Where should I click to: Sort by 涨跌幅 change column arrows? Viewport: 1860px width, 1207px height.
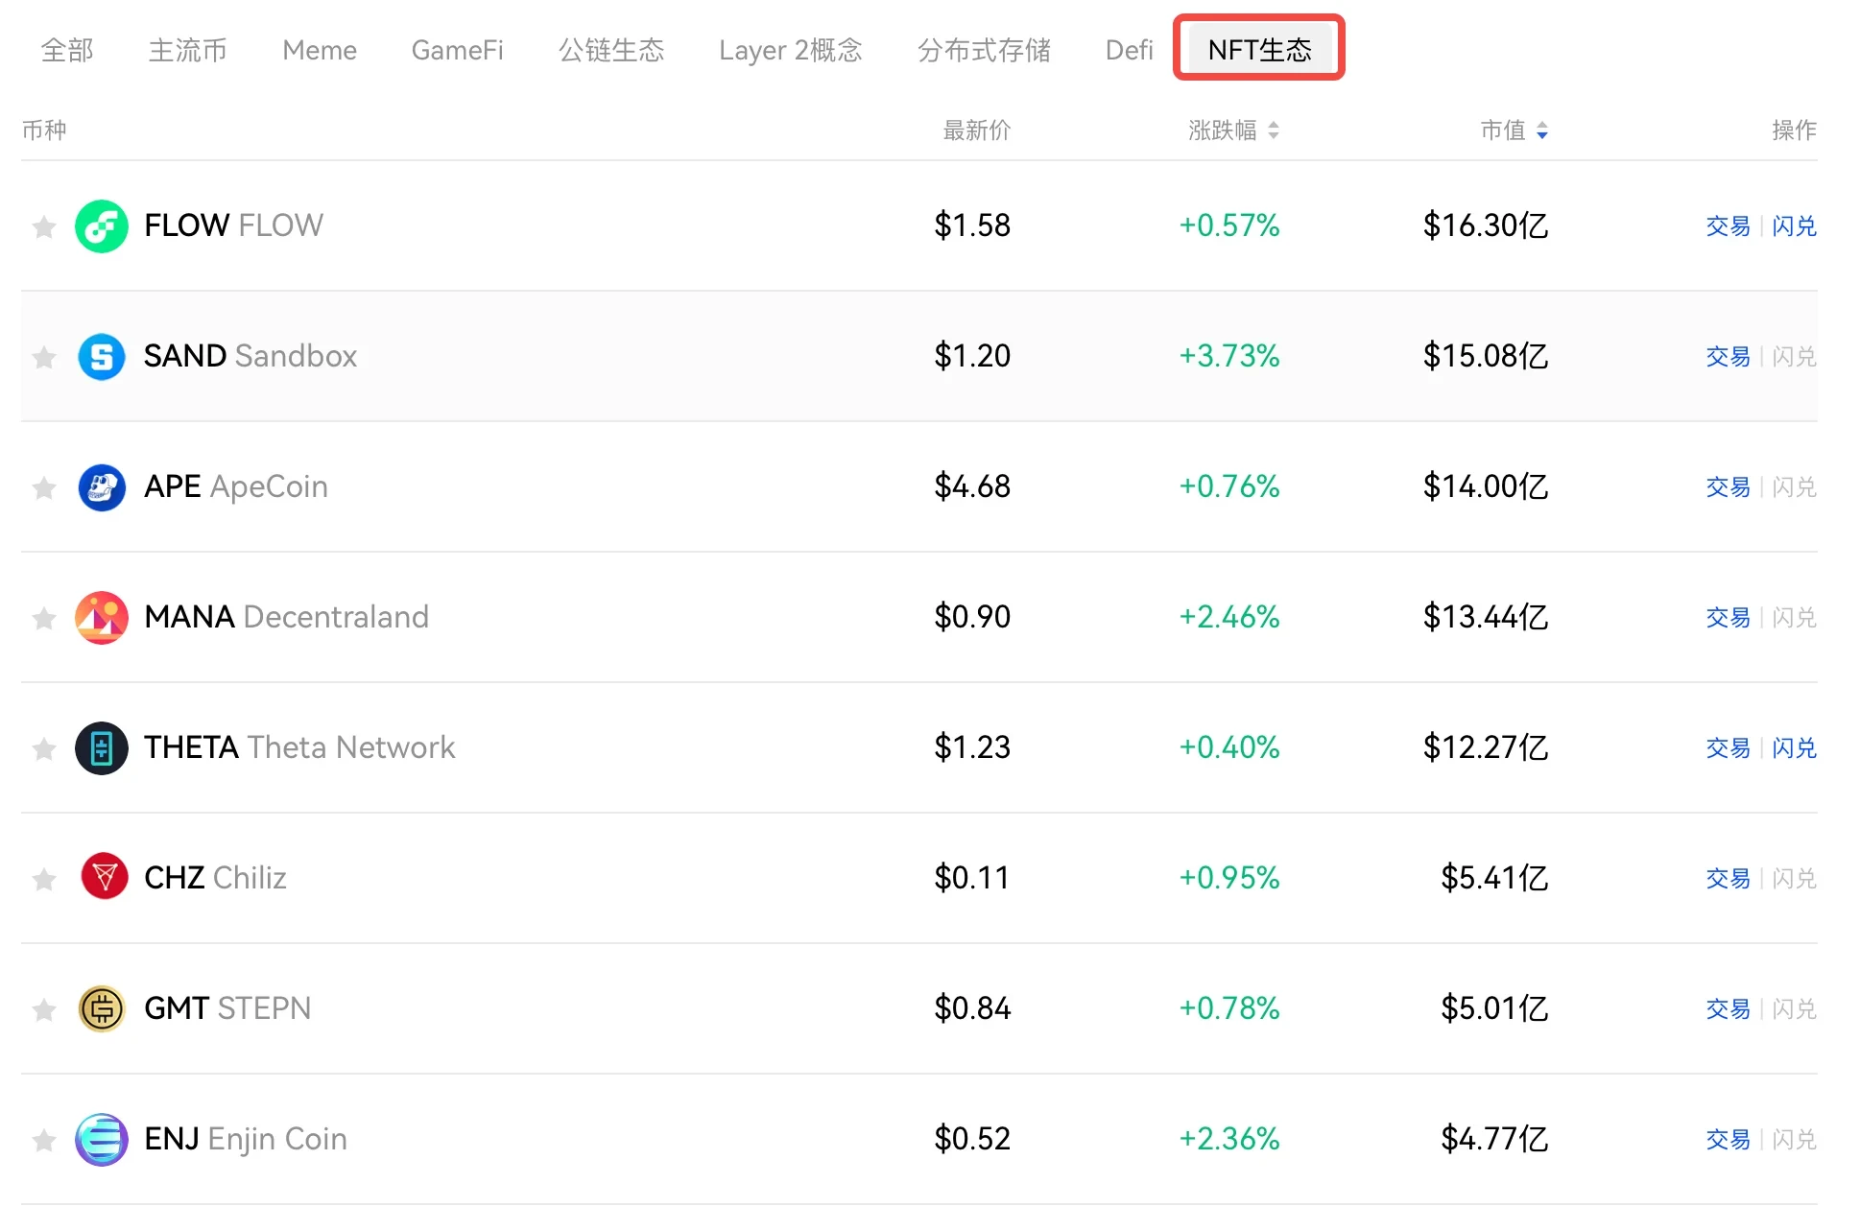1274,130
